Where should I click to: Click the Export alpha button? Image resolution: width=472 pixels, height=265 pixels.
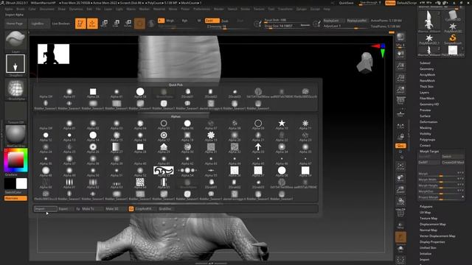66,209
